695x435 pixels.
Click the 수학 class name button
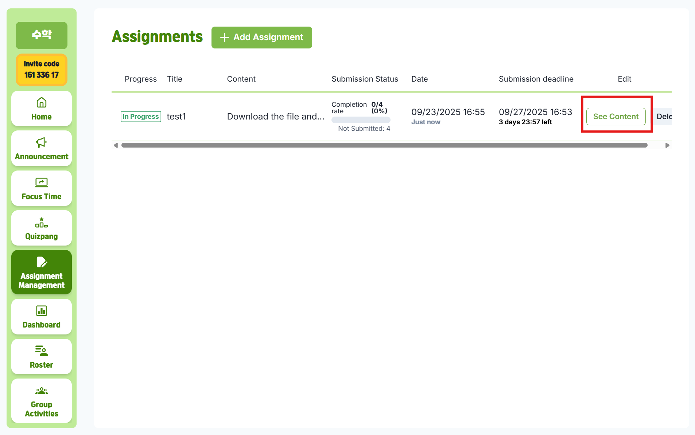pyautogui.click(x=42, y=35)
